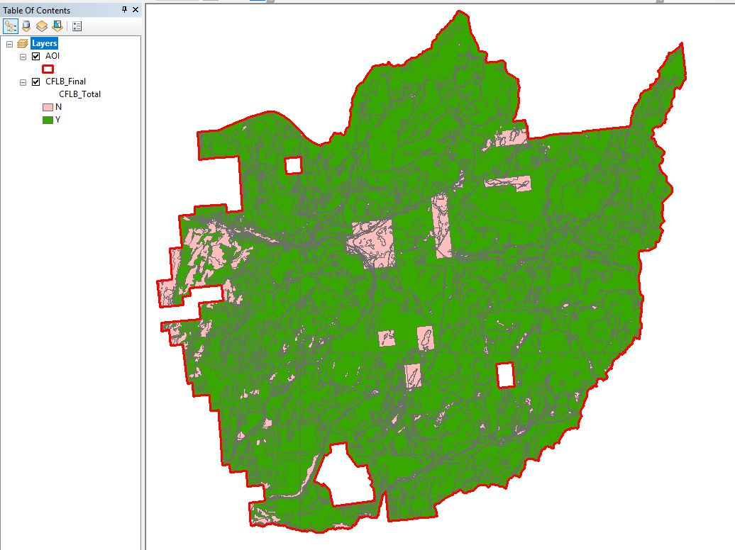
Task: Click the Layers data frame icon
Action: pyautogui.click(x=23, y=43)
